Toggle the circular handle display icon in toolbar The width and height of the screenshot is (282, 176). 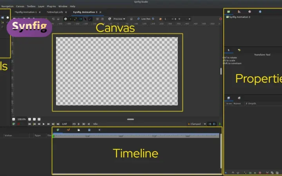66,19
